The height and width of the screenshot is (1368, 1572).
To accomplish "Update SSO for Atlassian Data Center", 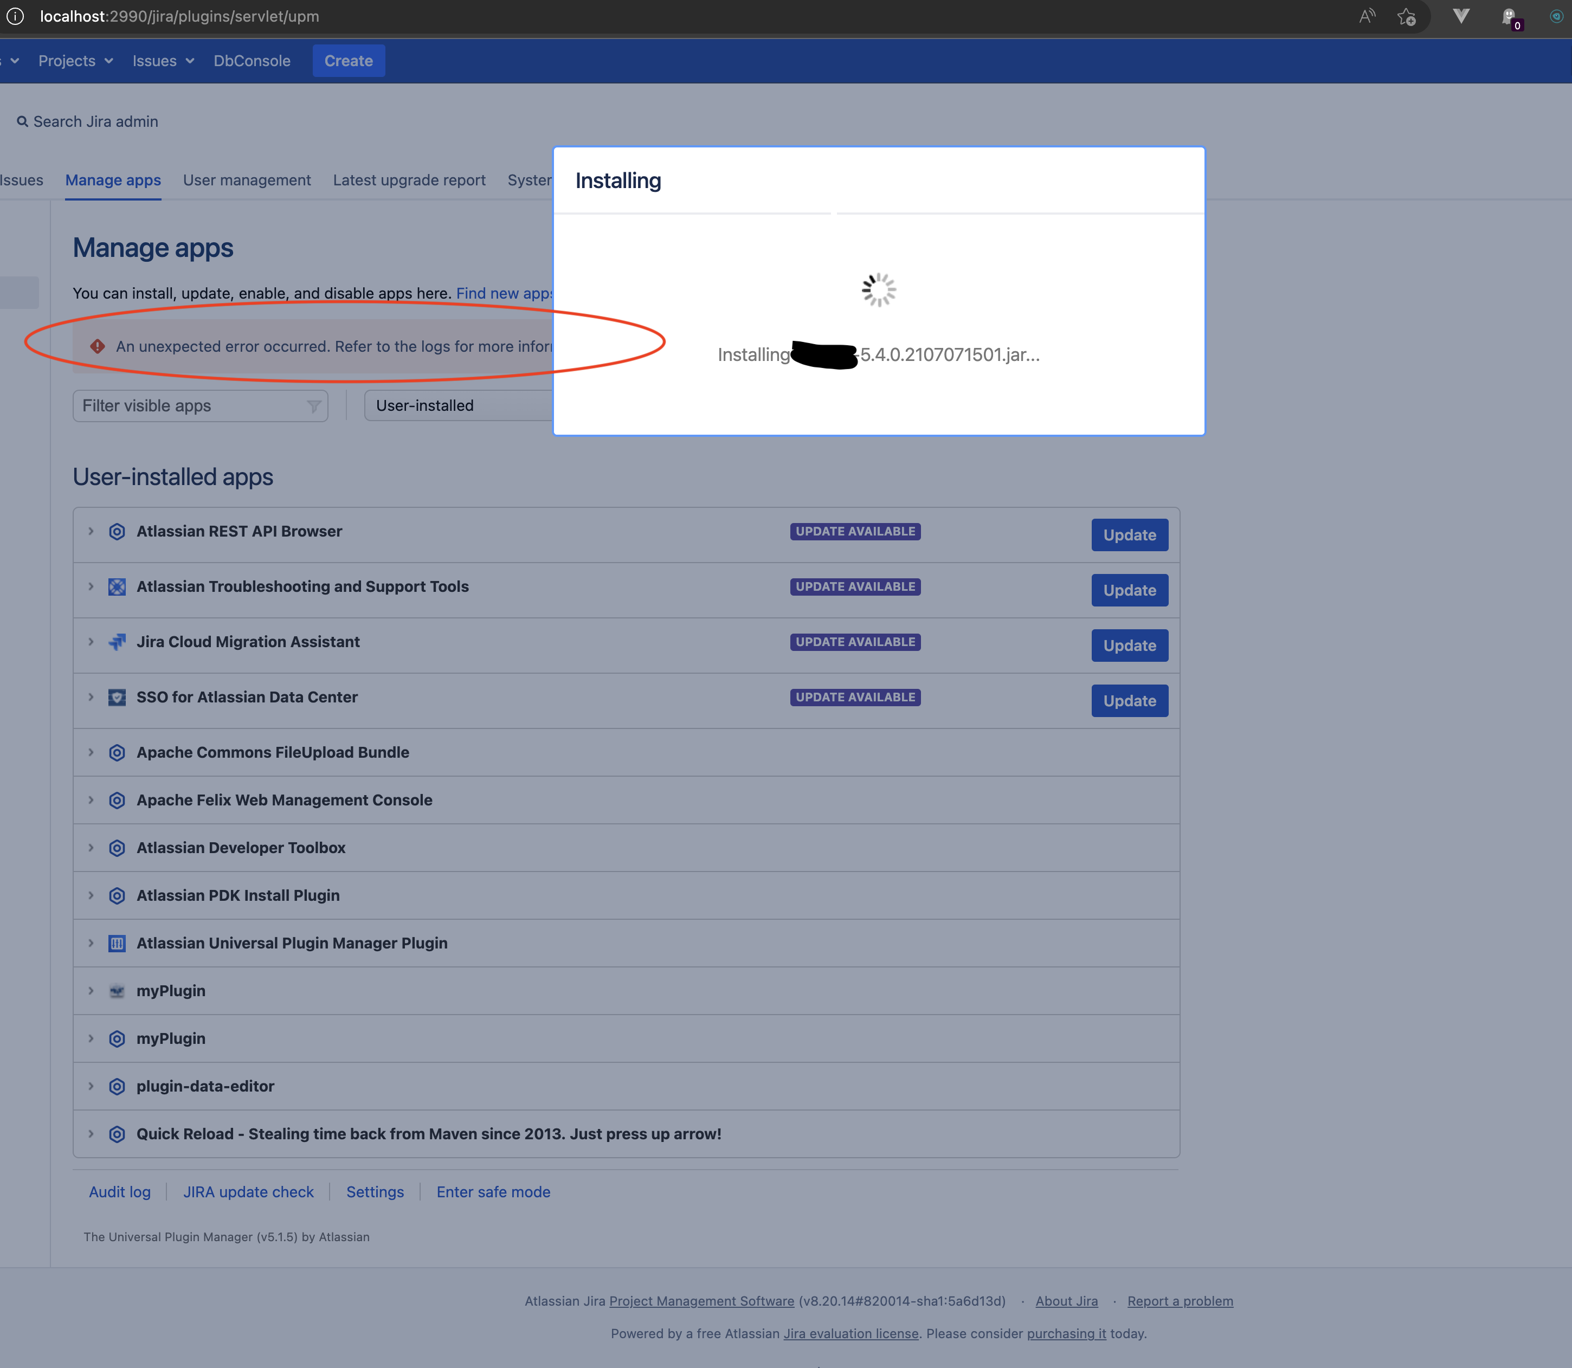I will tap(1130, 701).
